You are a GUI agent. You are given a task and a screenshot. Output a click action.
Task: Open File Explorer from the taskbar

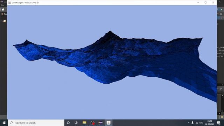point(84,123)
